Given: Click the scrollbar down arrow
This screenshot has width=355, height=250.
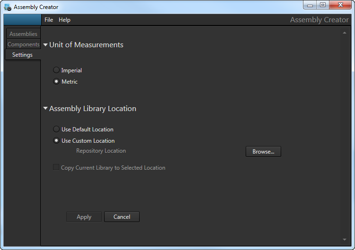Looking at the screenshot, I should (x=344, y=240).
